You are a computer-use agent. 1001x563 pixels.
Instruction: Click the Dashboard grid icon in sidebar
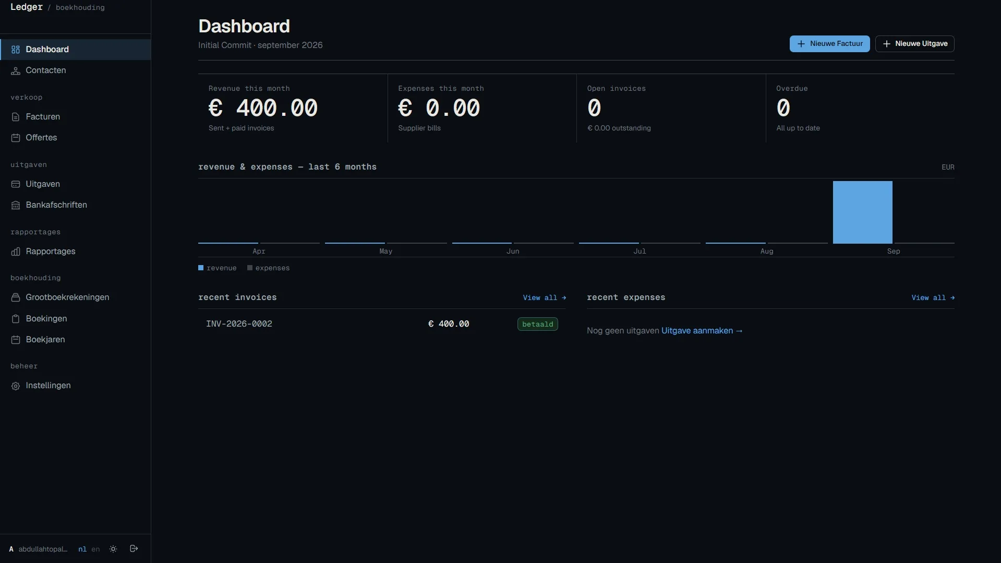click(x=16, y=50)
